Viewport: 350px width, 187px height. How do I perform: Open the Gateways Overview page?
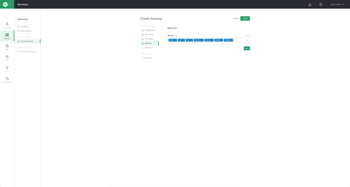pyautogui.click(x=23, y=27)
